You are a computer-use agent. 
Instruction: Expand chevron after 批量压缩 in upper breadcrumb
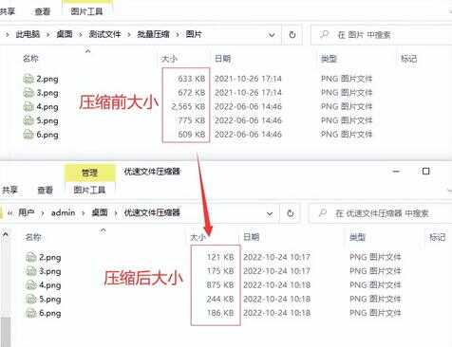click(x=178, y=34)
